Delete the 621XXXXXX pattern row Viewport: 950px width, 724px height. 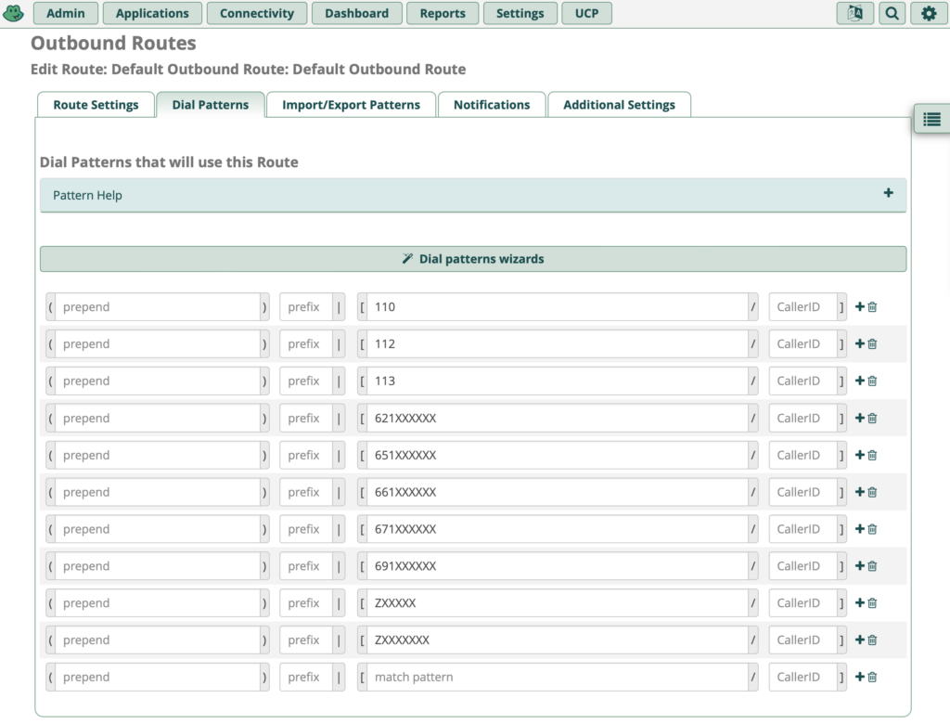872,419
